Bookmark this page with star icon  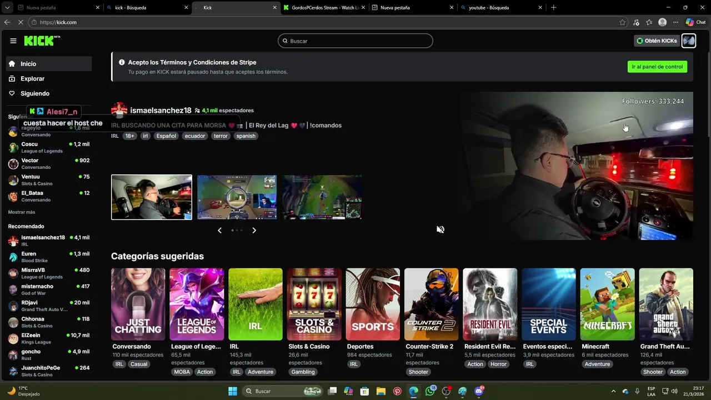pos(622,22)
